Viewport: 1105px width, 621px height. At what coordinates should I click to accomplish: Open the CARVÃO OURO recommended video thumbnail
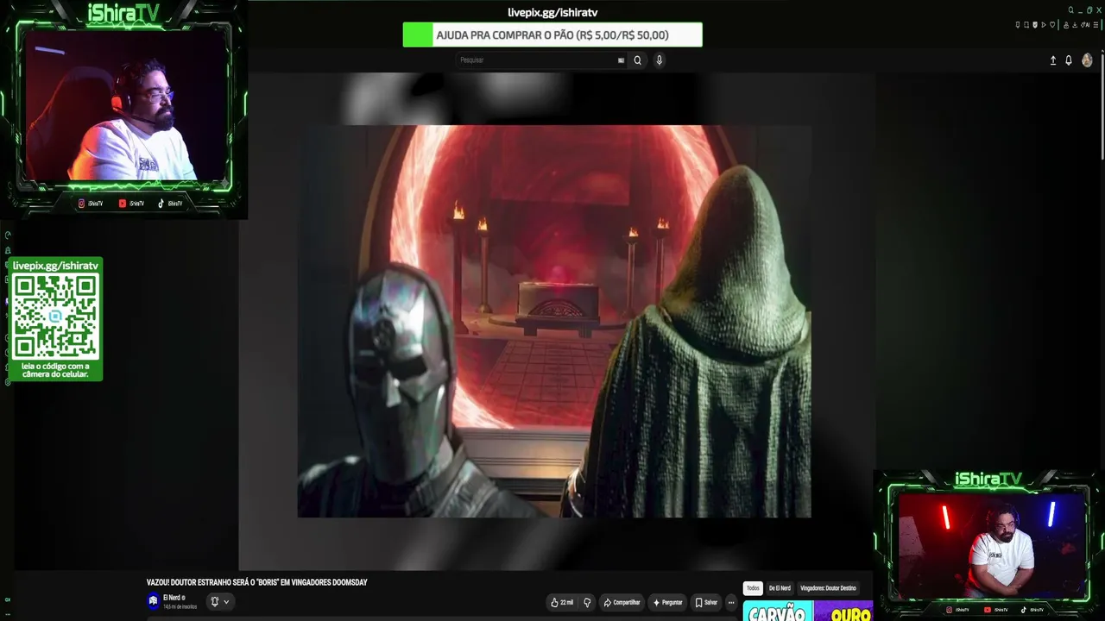807,611
